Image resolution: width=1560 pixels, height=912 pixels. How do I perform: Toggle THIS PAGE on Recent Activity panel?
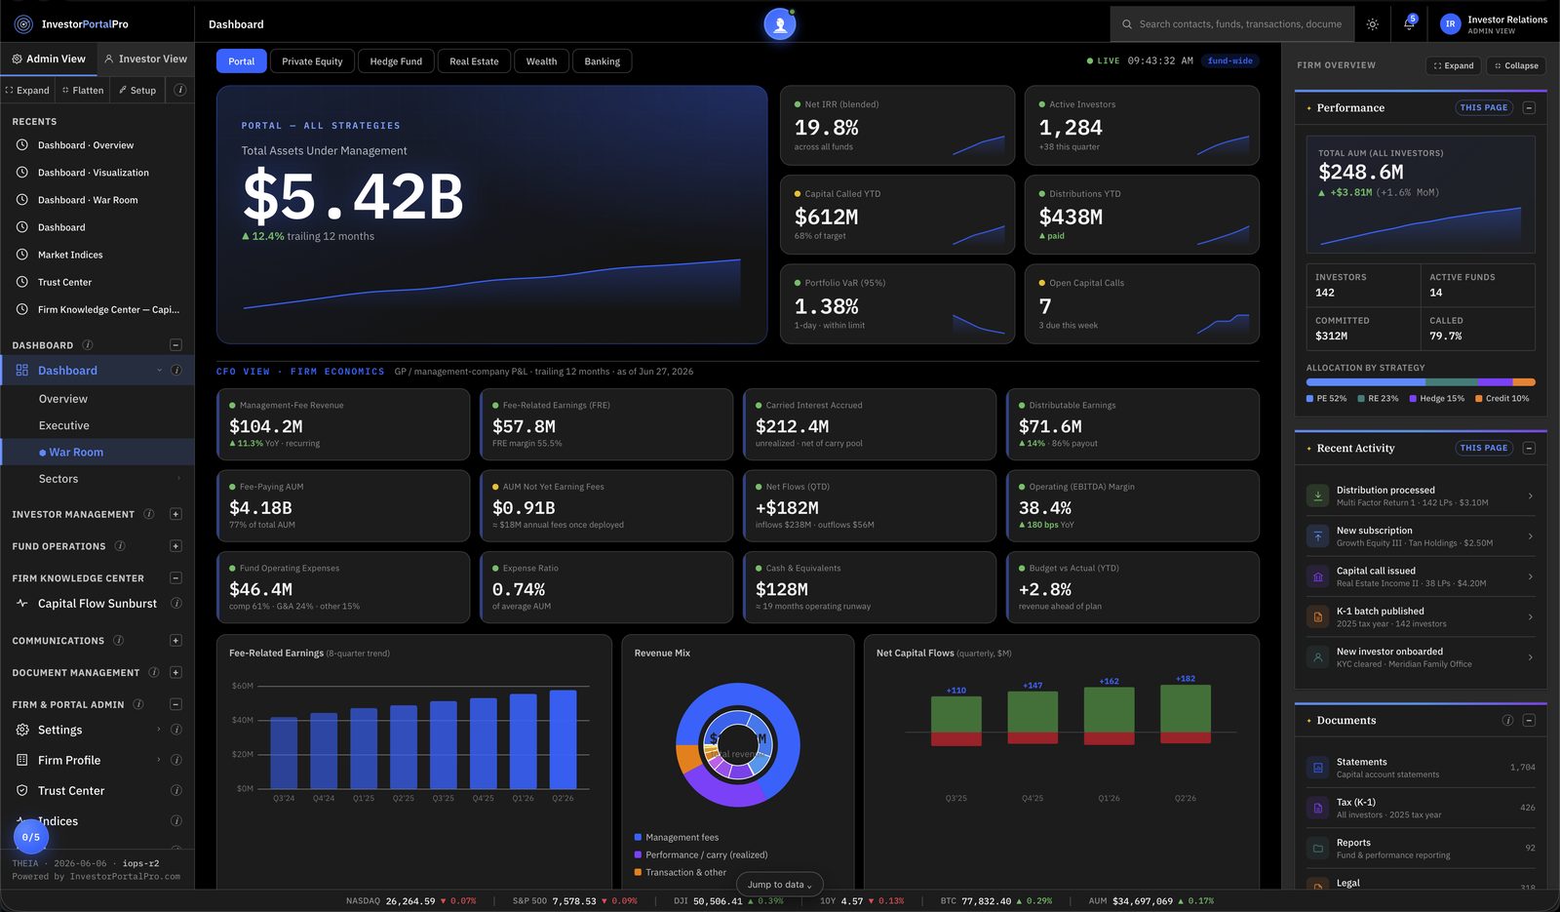click(1484, 448)
